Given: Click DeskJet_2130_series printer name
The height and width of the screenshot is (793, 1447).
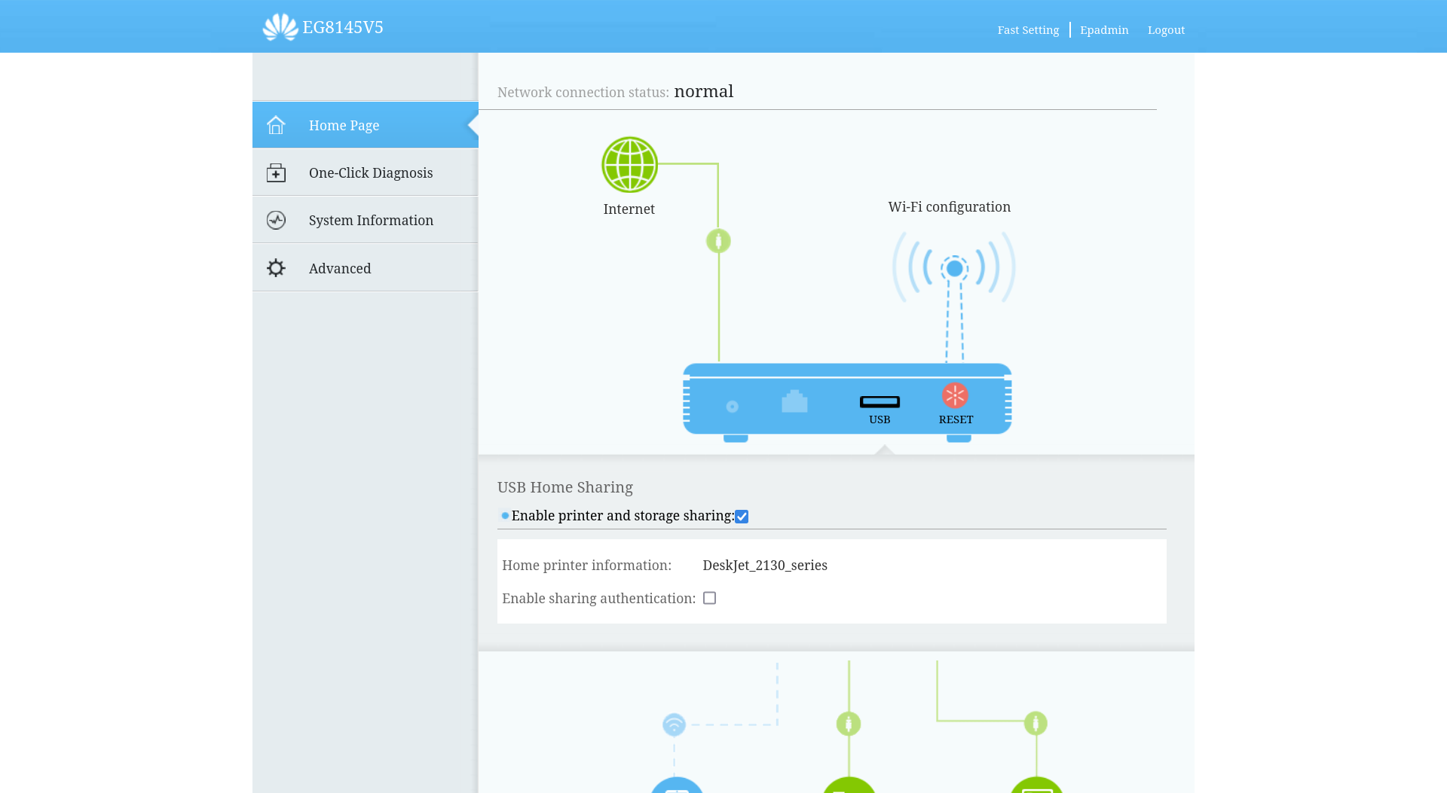Looking at the screenshot, I should click(765, 566).
